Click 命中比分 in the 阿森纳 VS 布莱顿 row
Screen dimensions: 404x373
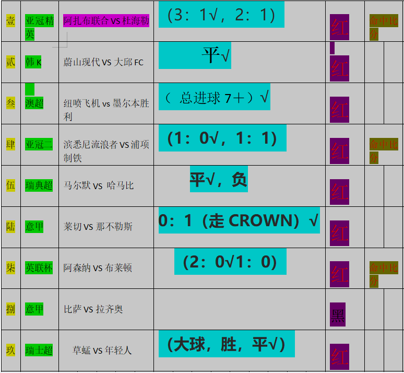coord(383,274)
